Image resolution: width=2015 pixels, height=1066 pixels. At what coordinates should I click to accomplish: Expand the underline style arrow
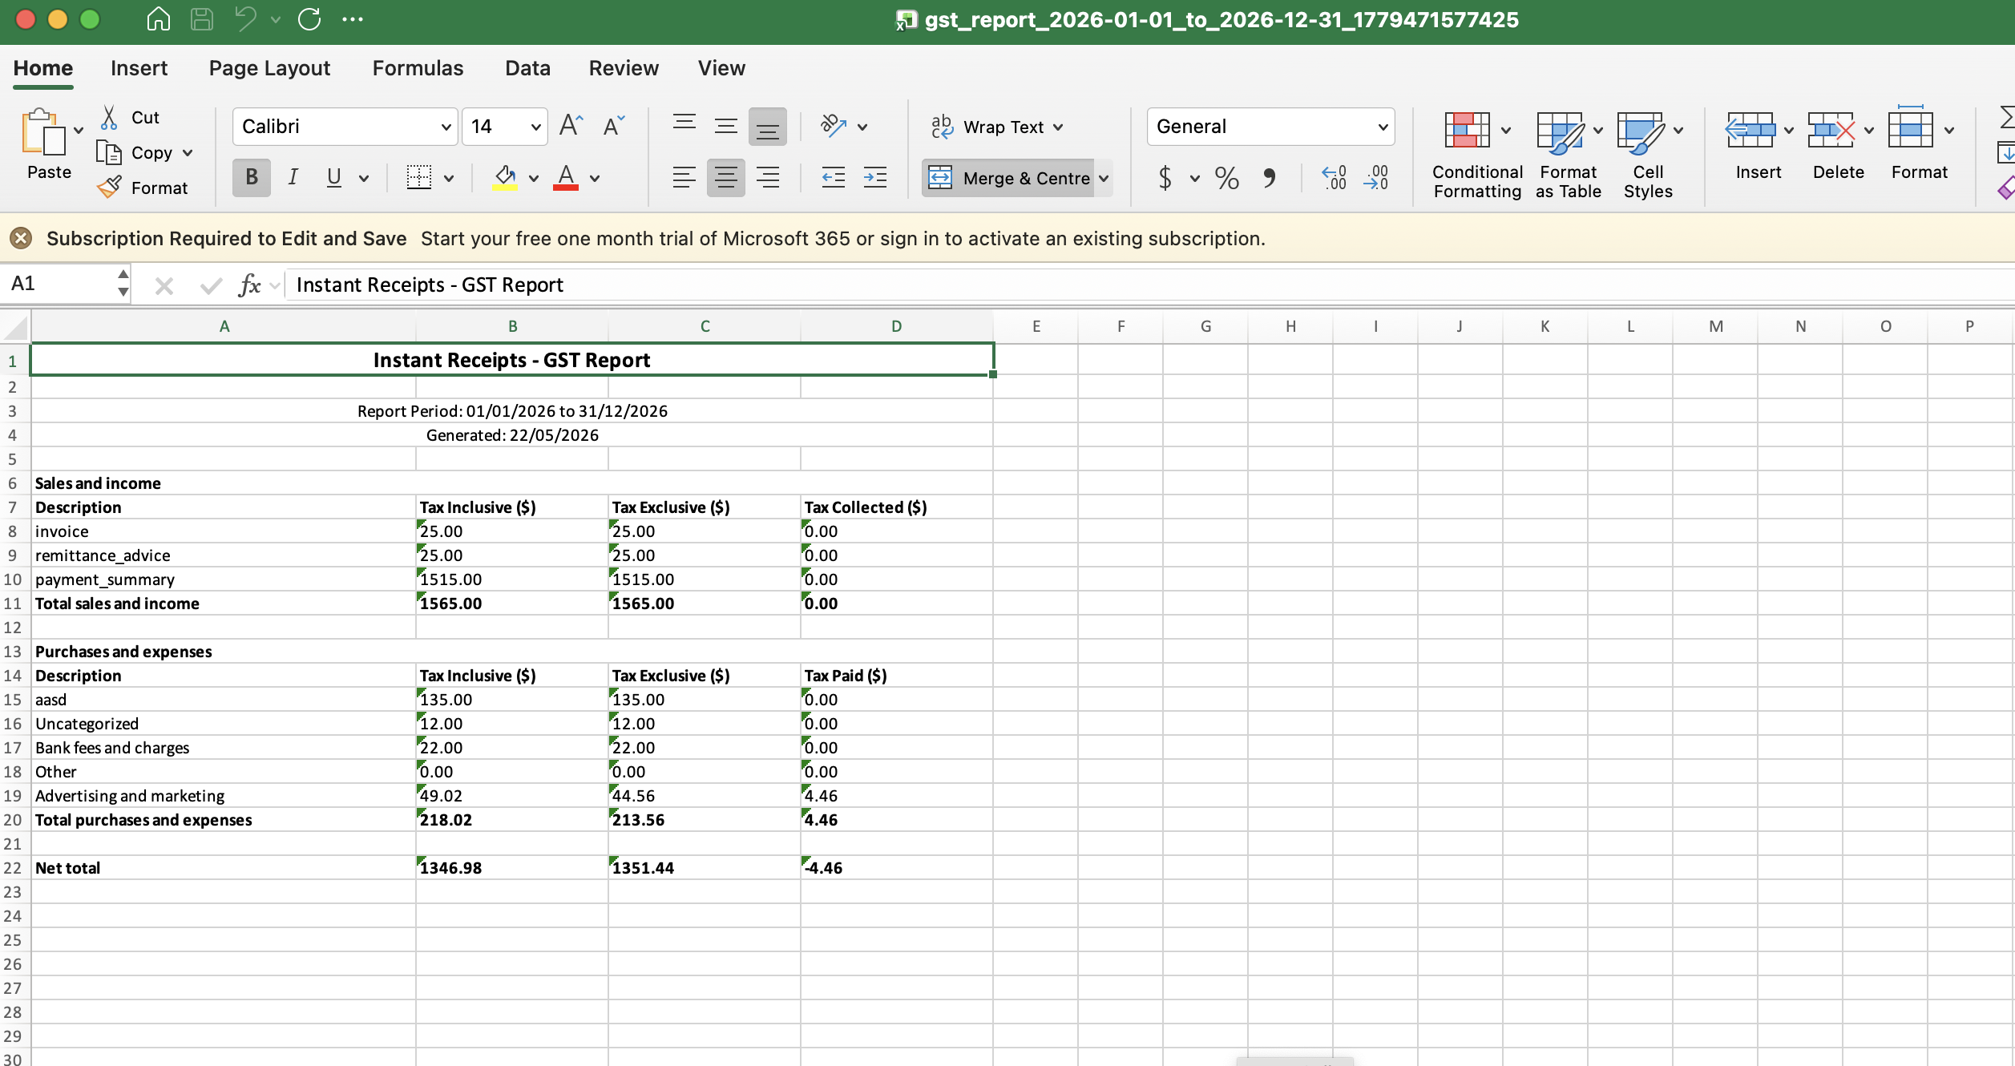pos(364,178)
